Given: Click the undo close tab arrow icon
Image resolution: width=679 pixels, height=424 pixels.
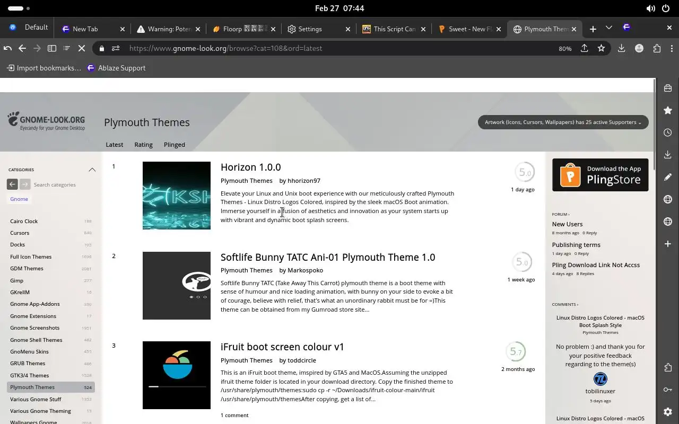Looking at the screenshot, I should [7, 48].
